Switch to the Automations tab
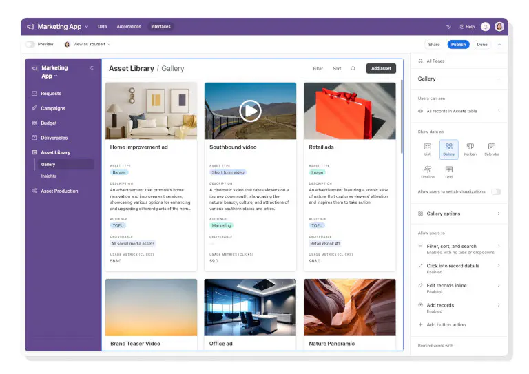529x374 pixels. coord(129,27)
